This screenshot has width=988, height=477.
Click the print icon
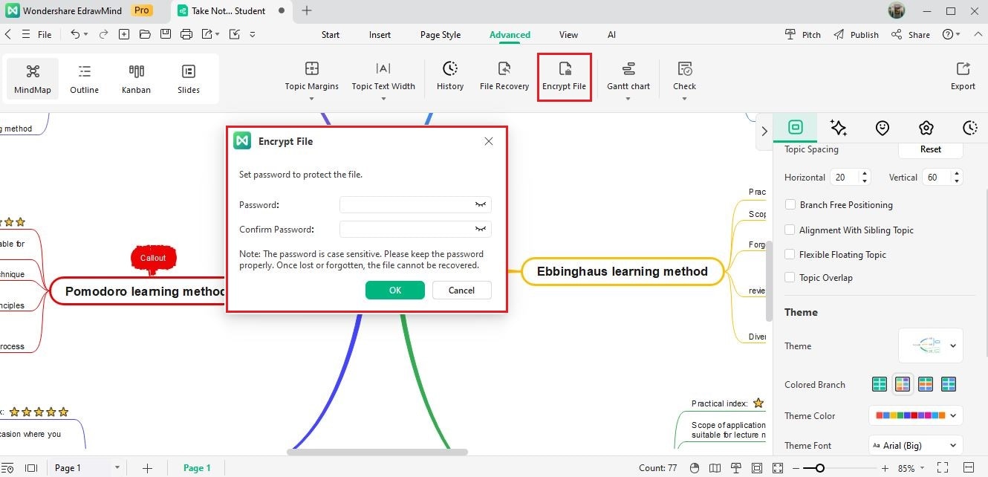(186, 34)
